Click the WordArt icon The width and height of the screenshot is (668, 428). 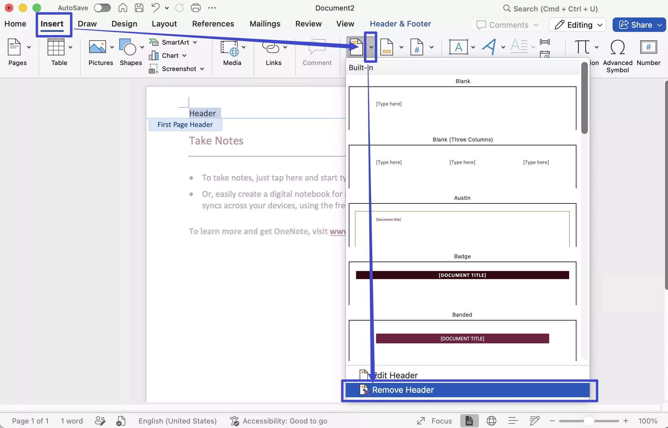click(490, 47)
